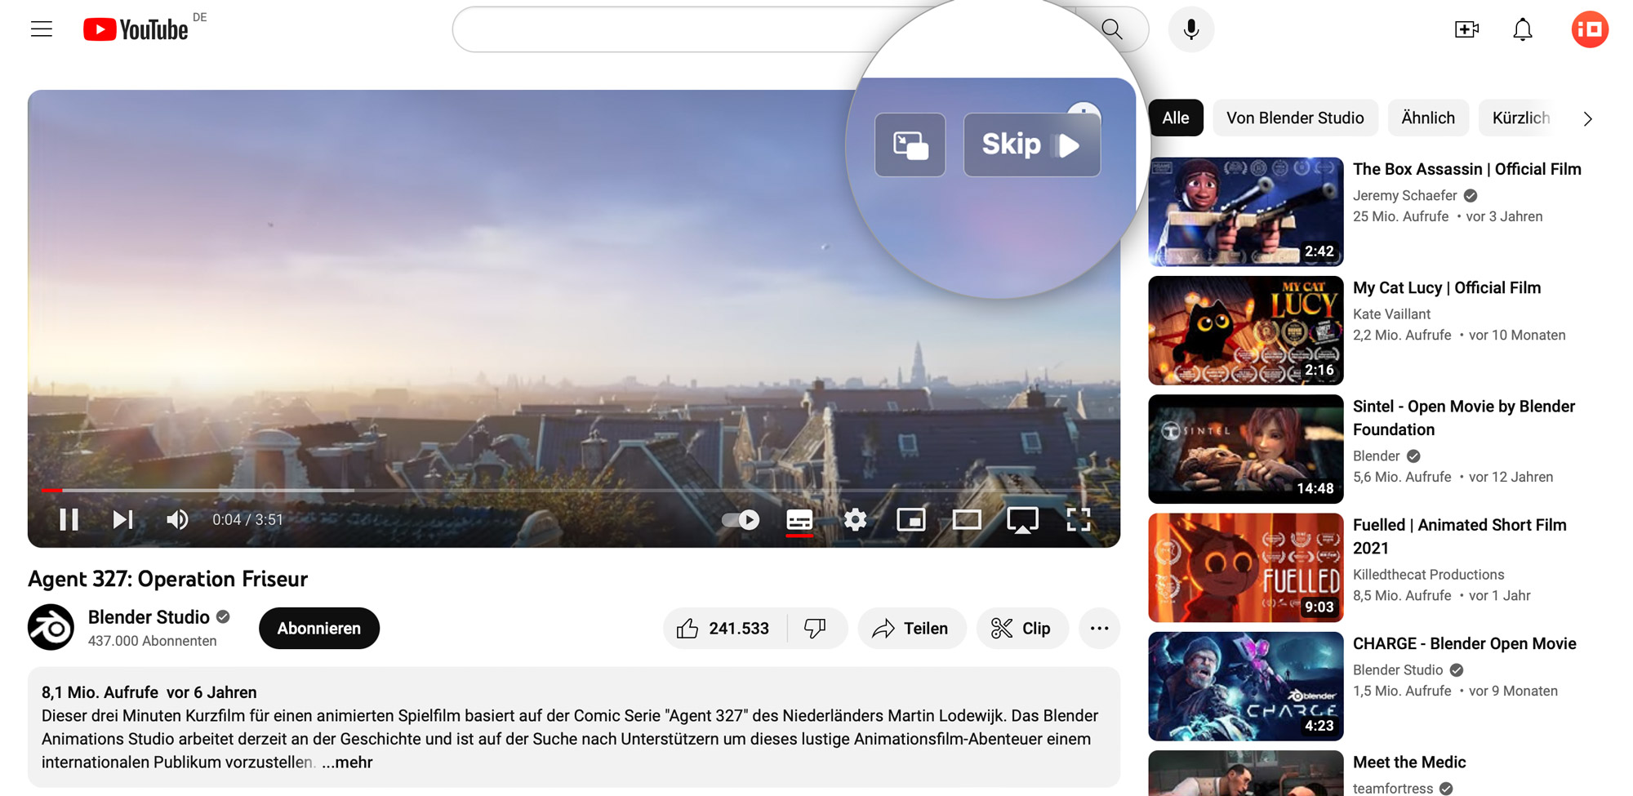Open Meet the Medic title
The width and height of the screenshot is (1633, 796).
(1409, 763)
